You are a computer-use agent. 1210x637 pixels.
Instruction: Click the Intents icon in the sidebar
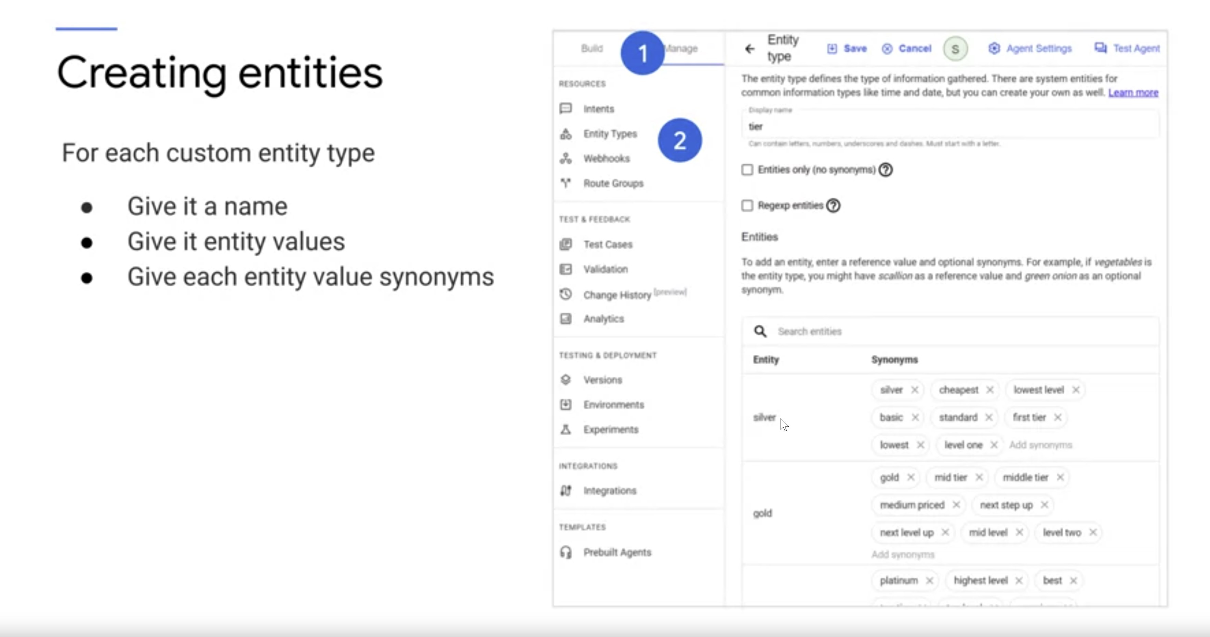coord(566,109)
